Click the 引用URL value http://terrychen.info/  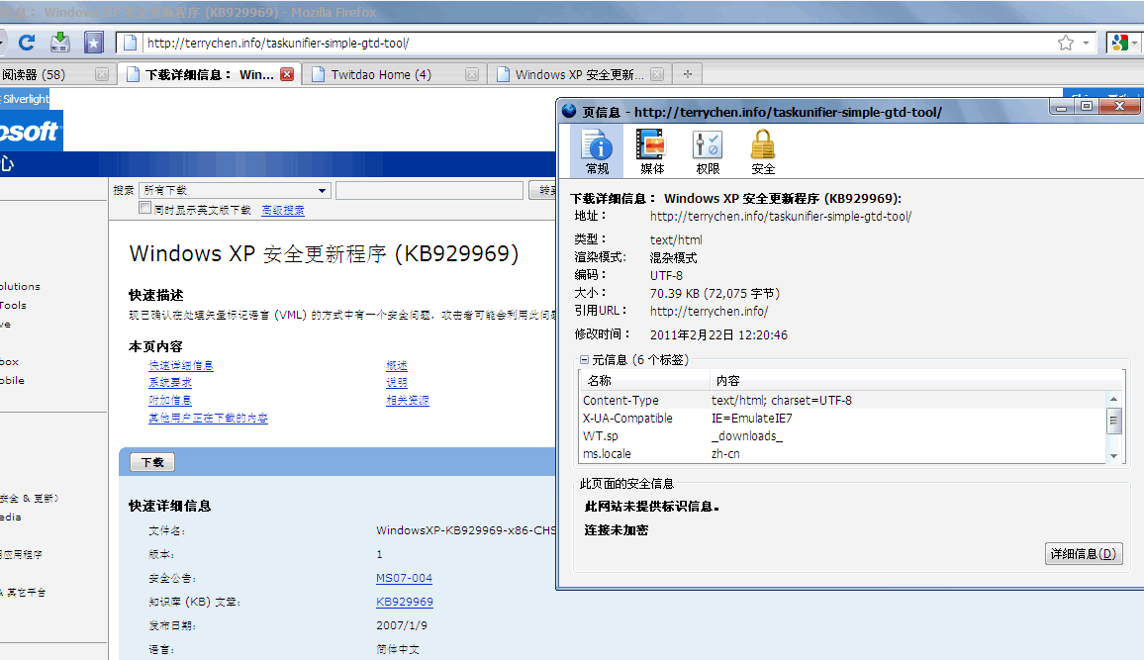(709, 311)
